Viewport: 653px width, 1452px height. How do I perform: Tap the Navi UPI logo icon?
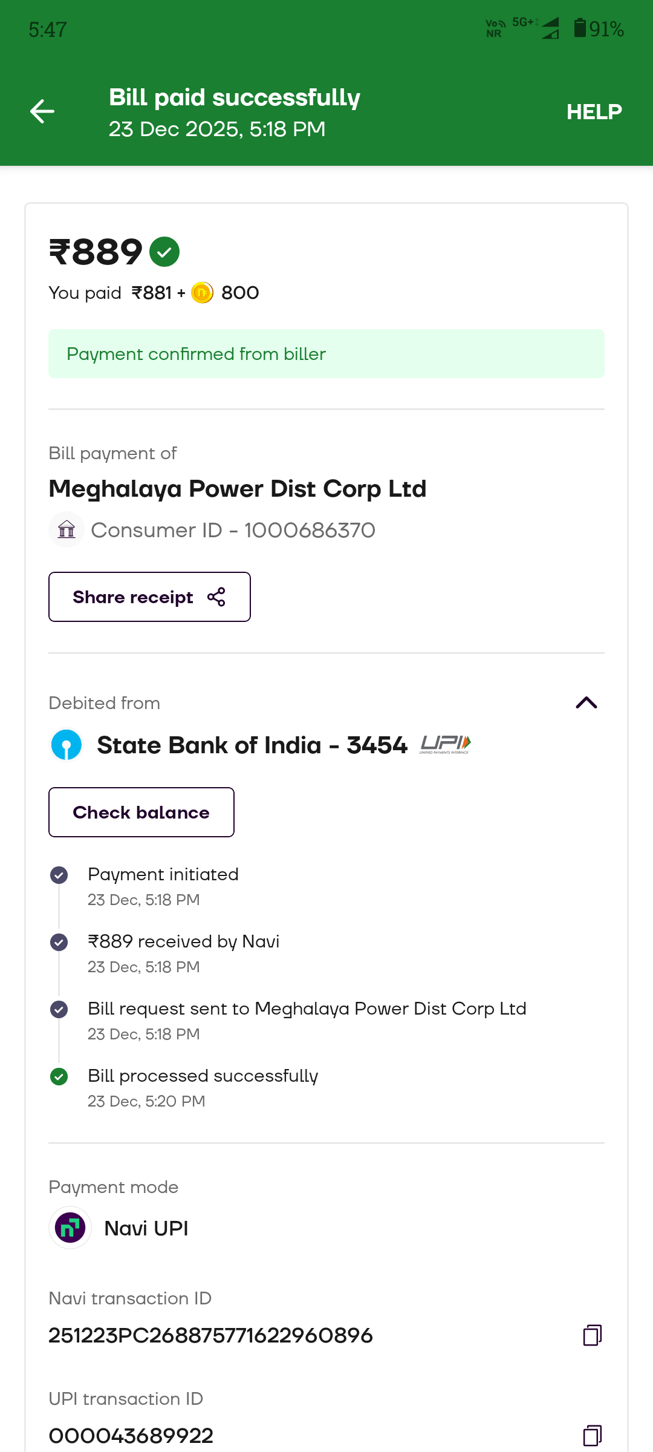tap(70, 1228)
